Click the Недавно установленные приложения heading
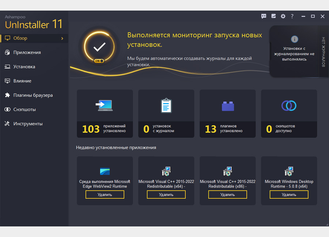 pos(116,147)
